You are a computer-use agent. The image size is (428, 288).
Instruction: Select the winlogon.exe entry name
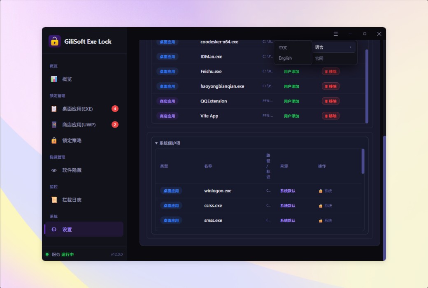point(218,191)
